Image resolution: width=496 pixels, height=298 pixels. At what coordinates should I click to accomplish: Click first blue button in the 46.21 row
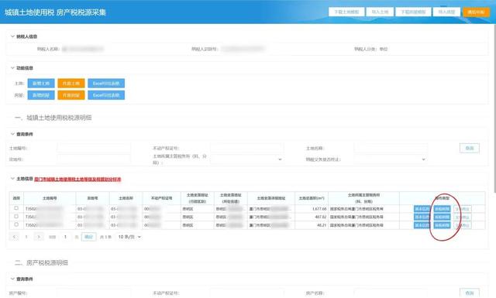pos(422,225)
